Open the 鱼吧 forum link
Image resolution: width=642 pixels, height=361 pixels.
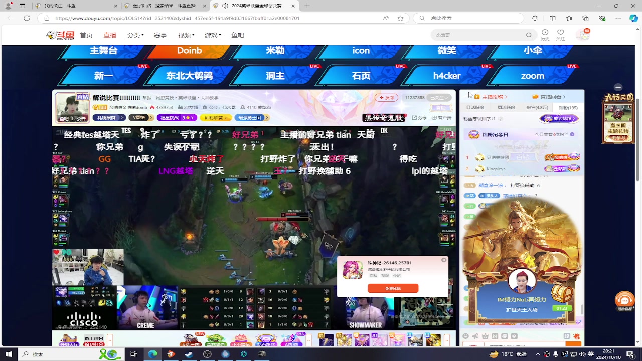click(x=238, y=35)
